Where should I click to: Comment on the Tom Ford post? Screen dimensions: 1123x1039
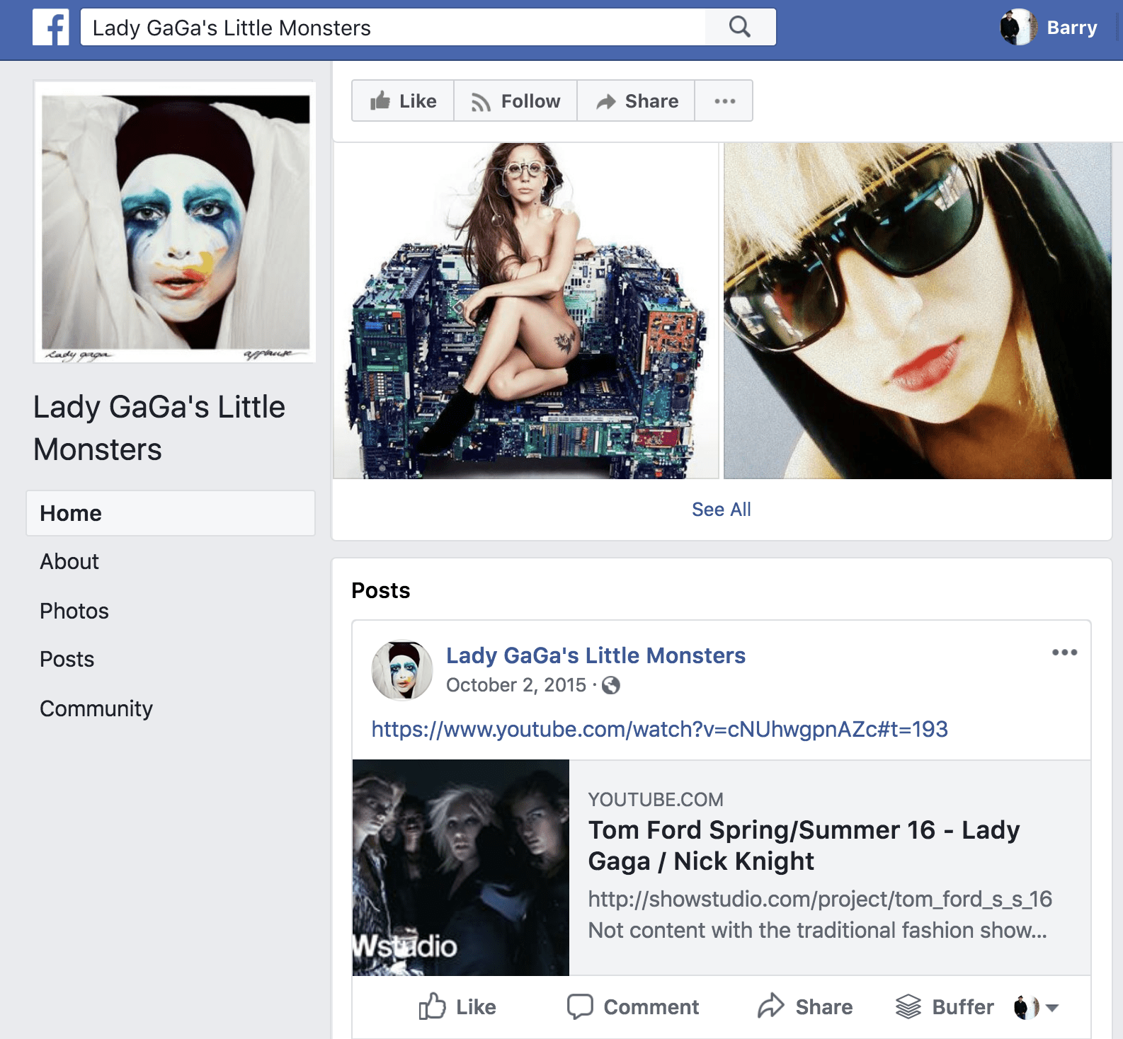pyautogui.click(x=633, y=1006)
